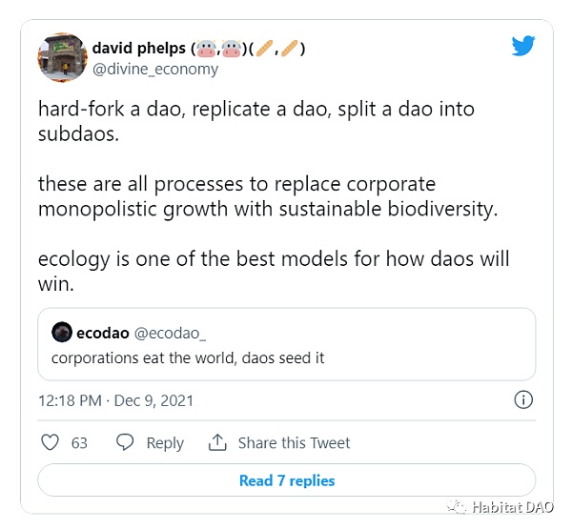Screen dimensions: 572x530
Task: Like the tweet with heart icon
Action: (51, 442)
